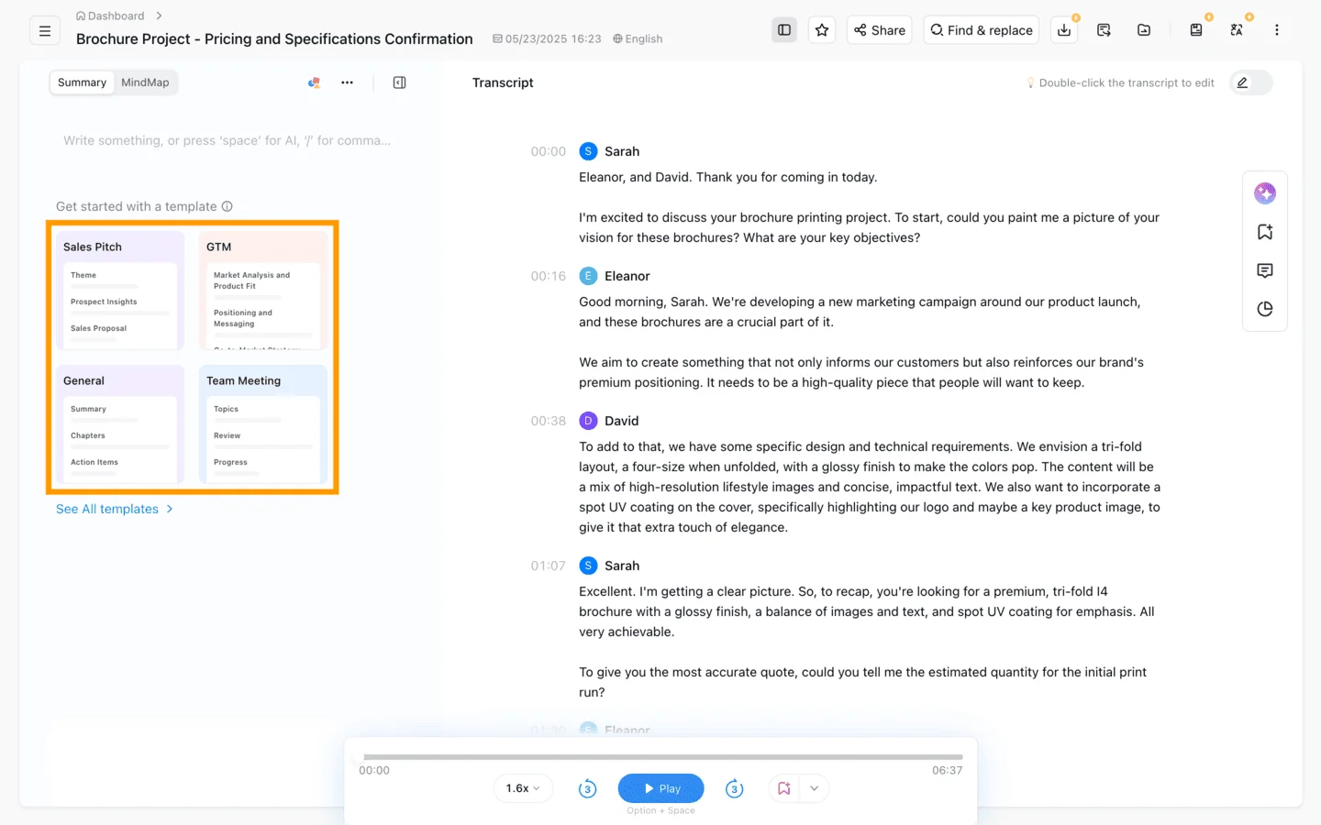Click speaker name David
1321x825 pixels.
(621, 421)
